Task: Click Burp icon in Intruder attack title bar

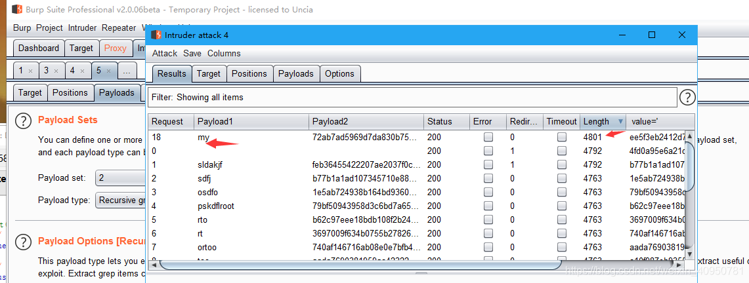Action: click(x=156, y=35)
